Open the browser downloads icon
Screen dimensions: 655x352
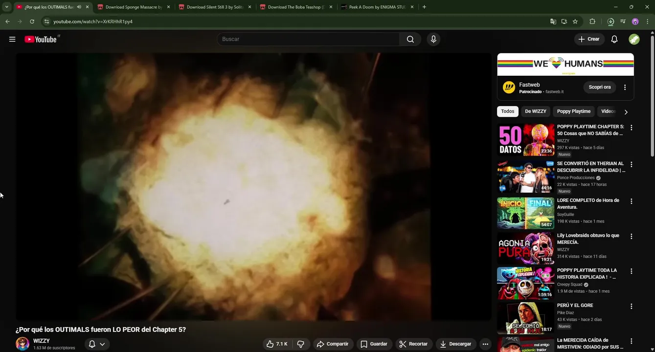[x=610, y=22]
